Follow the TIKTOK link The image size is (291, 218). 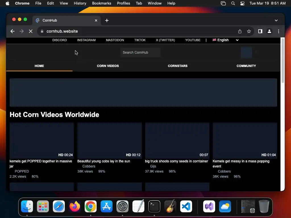point(140,40)
